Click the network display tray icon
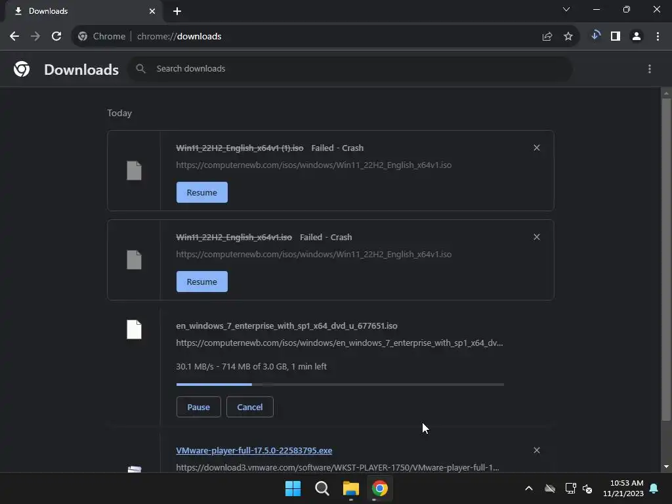 (570, 488)
